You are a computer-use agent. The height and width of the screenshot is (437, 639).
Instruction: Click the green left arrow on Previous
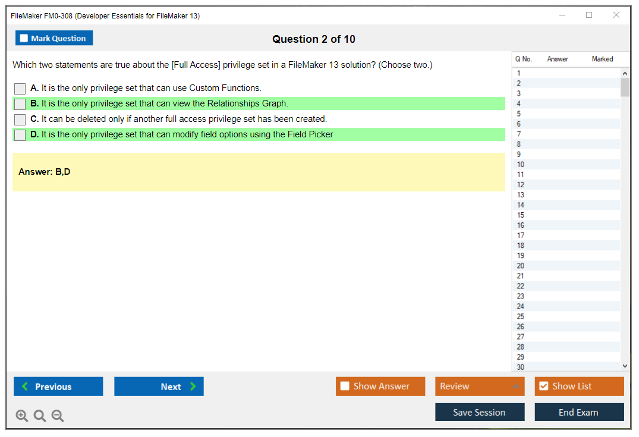(25, 386)
